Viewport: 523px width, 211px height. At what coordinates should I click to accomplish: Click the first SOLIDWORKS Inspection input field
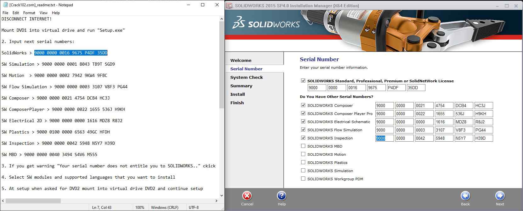[x=384, y=138]
